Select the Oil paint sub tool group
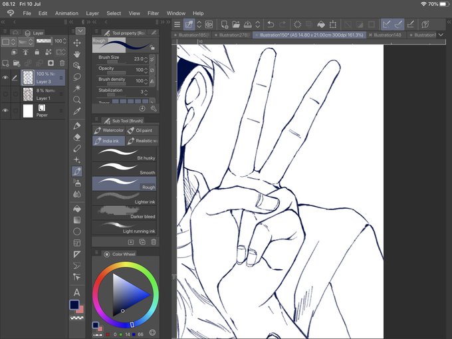This screenshot has width=452, height=339. click(142, 130)
